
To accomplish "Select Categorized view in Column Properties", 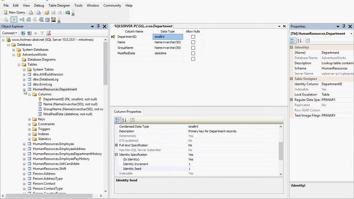I will [x=118, y=120].
